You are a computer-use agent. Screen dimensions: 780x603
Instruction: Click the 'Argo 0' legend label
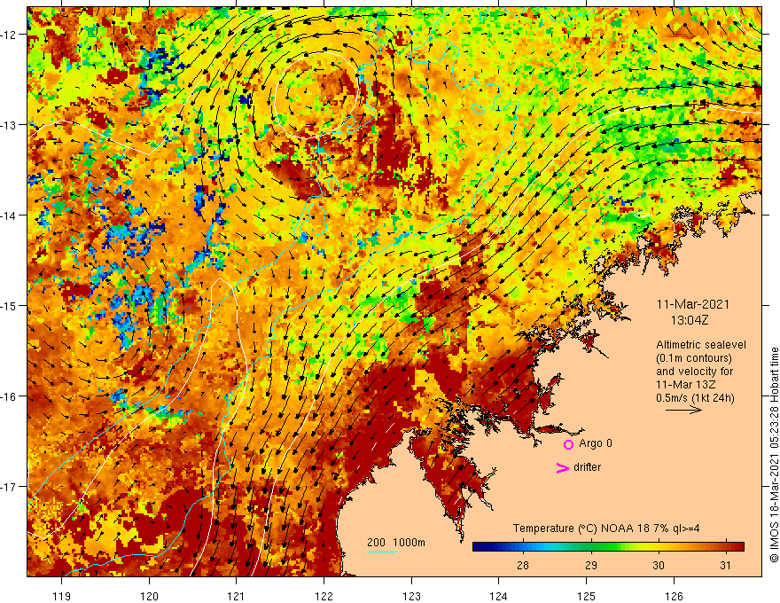click(x=596, y=443)
